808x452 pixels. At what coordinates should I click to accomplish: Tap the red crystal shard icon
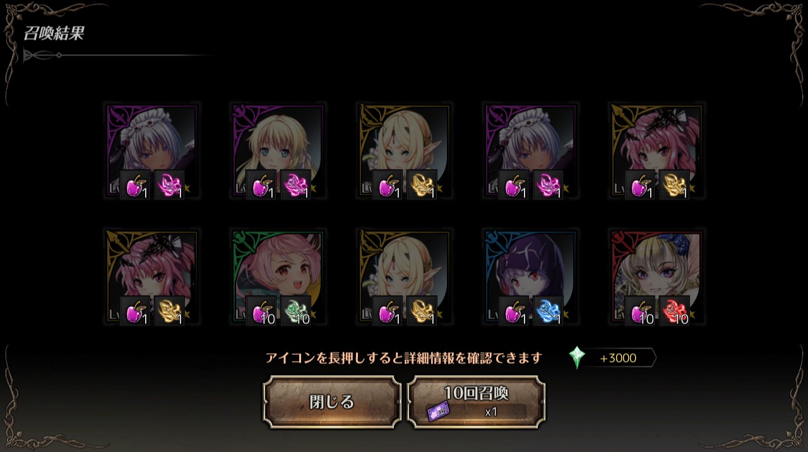pos(674,311)
